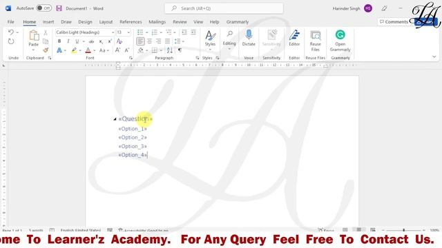This screenshot has height=248, width=442.
Task: Expand the Paste options arrow
Action: click(34, 50)
